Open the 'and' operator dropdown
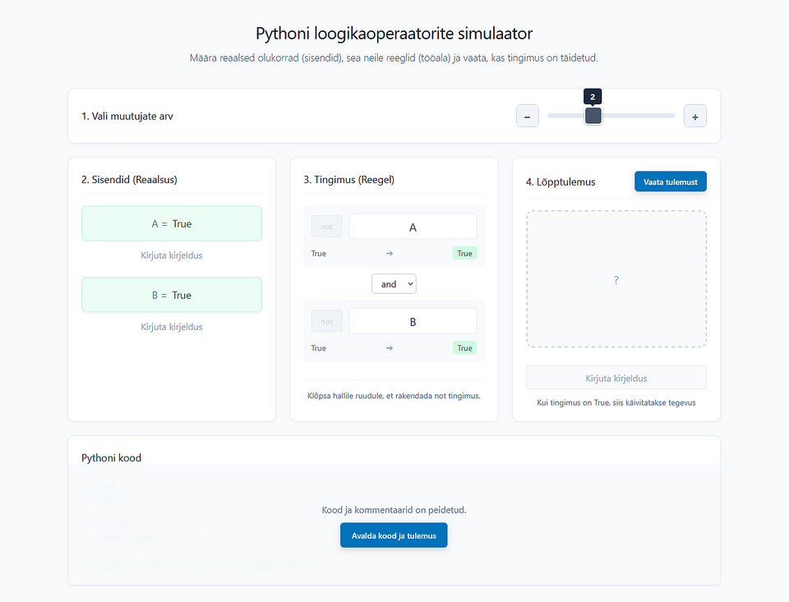Viewport: 789px width, 602px height. pos(394,283)
